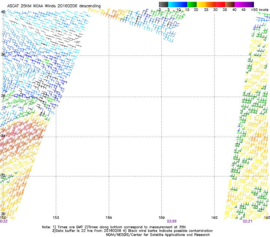Click the gray 0-5 knots color bar segment
Screen dimensions: 270x237
click(163, 4)
